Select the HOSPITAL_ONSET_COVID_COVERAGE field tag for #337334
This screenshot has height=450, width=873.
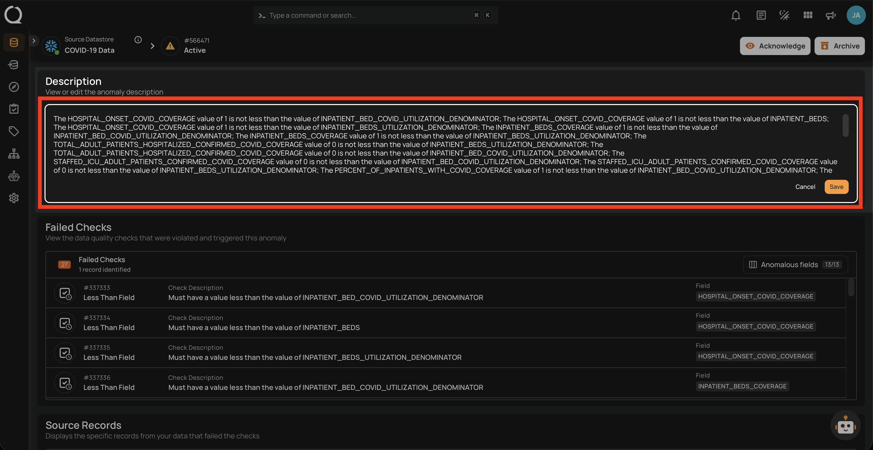click(x=756, y=327)
